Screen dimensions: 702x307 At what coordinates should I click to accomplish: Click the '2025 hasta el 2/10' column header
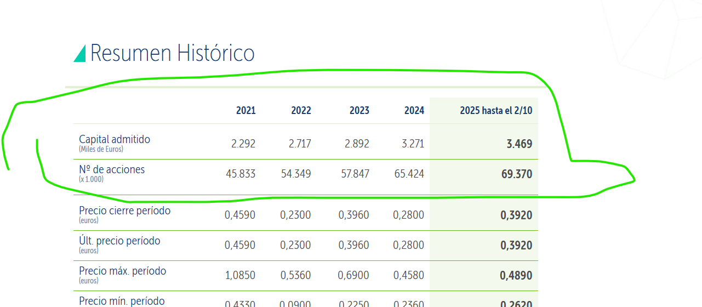(x=495, y=111)
